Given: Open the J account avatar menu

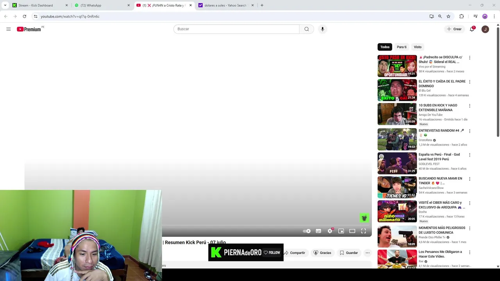Looking at the screenshot, I should point(485,29).
